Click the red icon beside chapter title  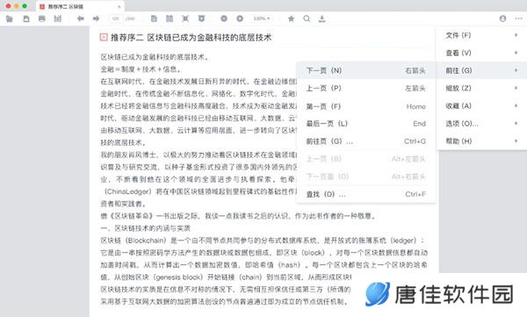pos(104,37)
